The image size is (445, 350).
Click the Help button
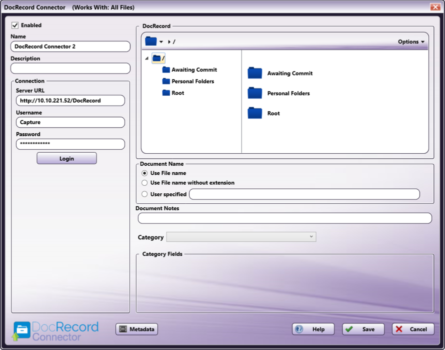point(313,329)
